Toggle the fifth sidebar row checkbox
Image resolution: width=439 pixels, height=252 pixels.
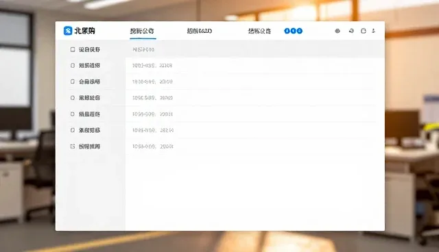coord(73,114)
